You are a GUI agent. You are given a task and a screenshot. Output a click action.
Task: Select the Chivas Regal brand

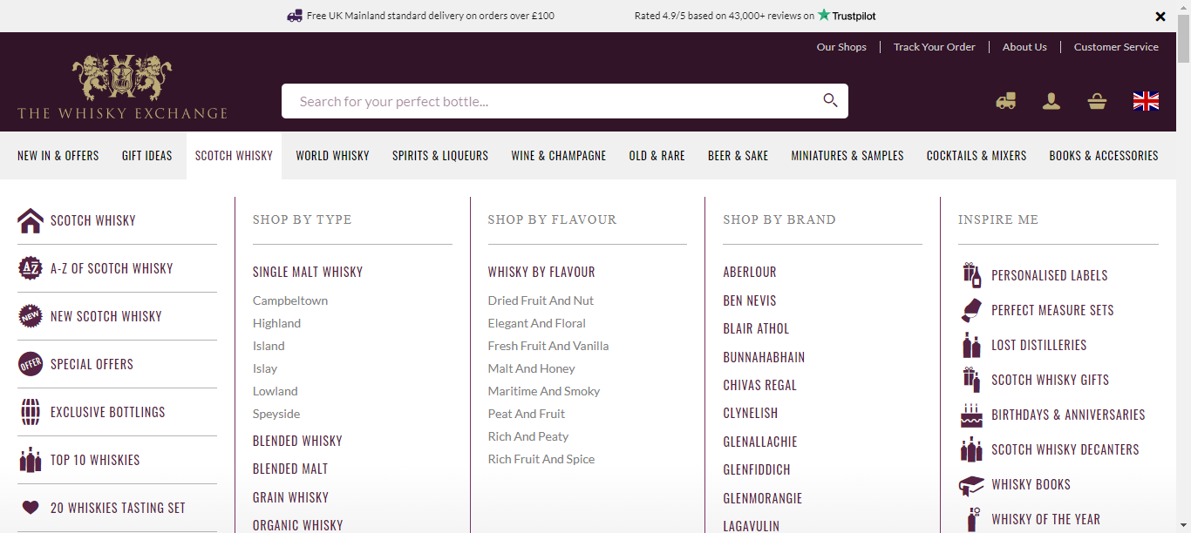pyautogui.click(x=759, y=385)
